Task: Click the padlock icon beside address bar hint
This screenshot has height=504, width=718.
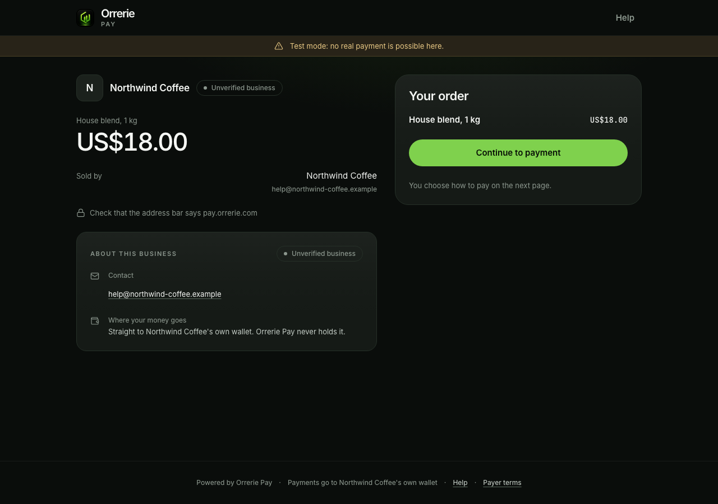Action: 81,213
